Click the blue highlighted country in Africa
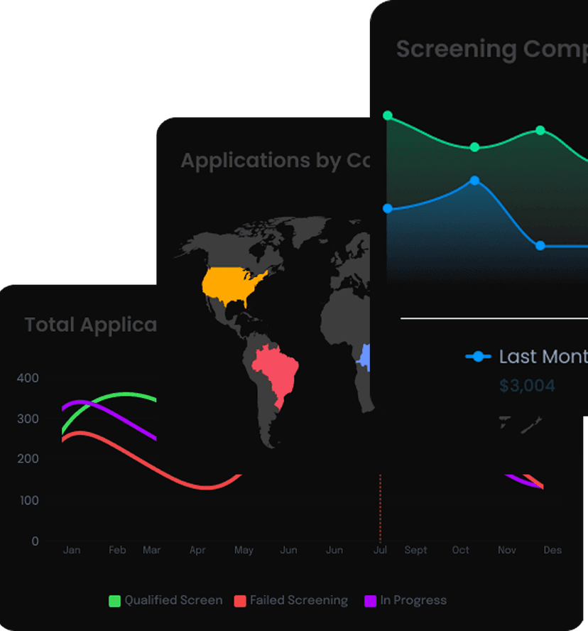This screenshot has height=631, width=588. [365, 355]
